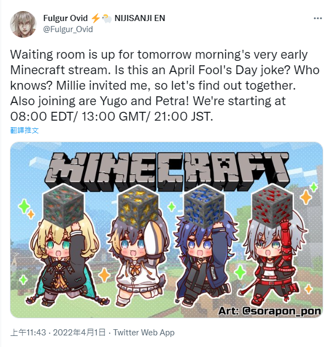The width and height of the screenshot is (332, 347).
Task: Click the lightning bolt emoji in name
Action: [95, 18]
